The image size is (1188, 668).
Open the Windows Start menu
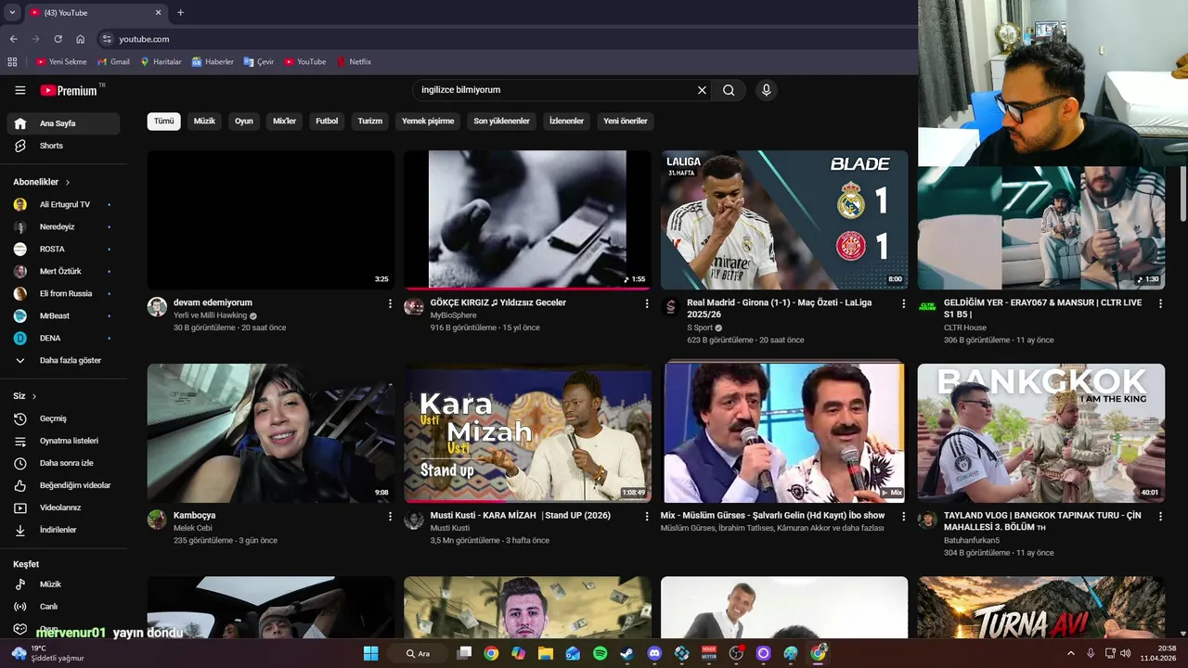click(x=370, y=653)
